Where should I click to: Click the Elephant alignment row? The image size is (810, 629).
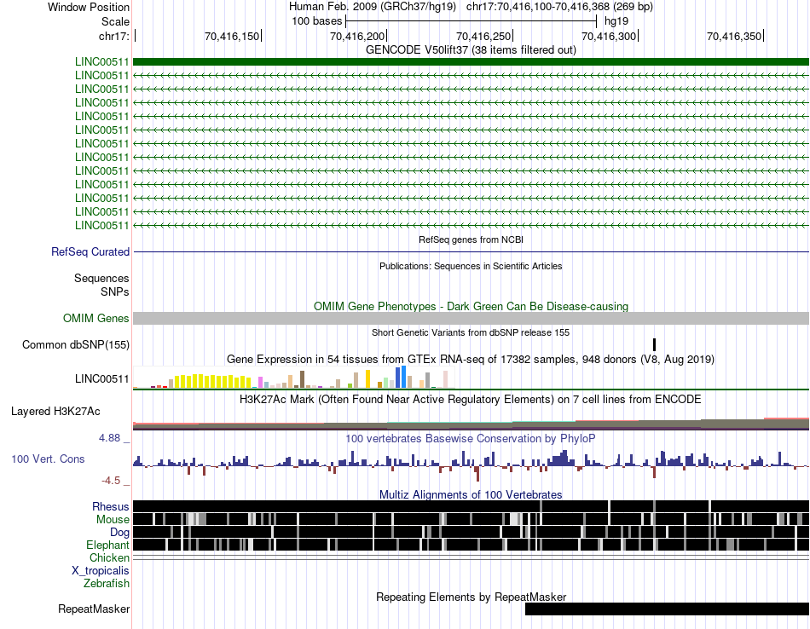tap(472, 545)
